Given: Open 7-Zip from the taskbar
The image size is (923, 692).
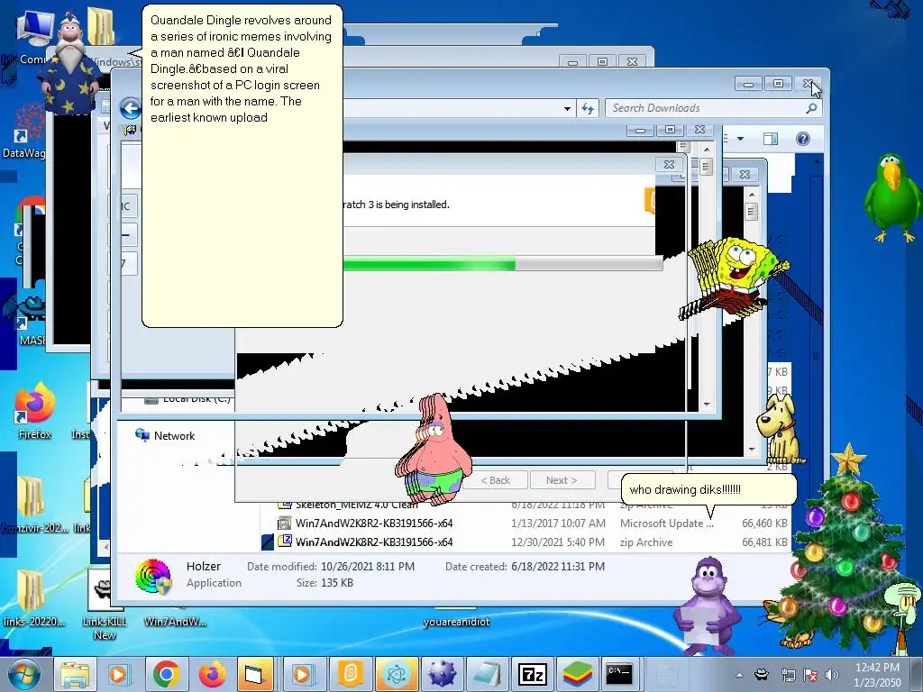Looking at the screenshot, I should pyautogui.click(x=532, y=674).
